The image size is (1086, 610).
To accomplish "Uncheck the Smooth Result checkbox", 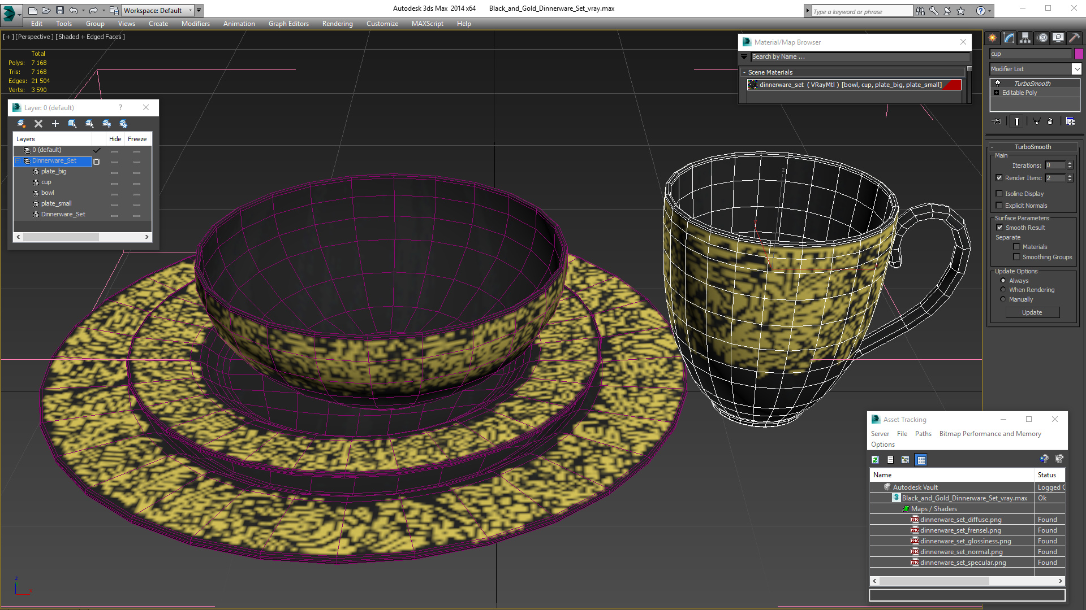I will click(x=999, y=228).
